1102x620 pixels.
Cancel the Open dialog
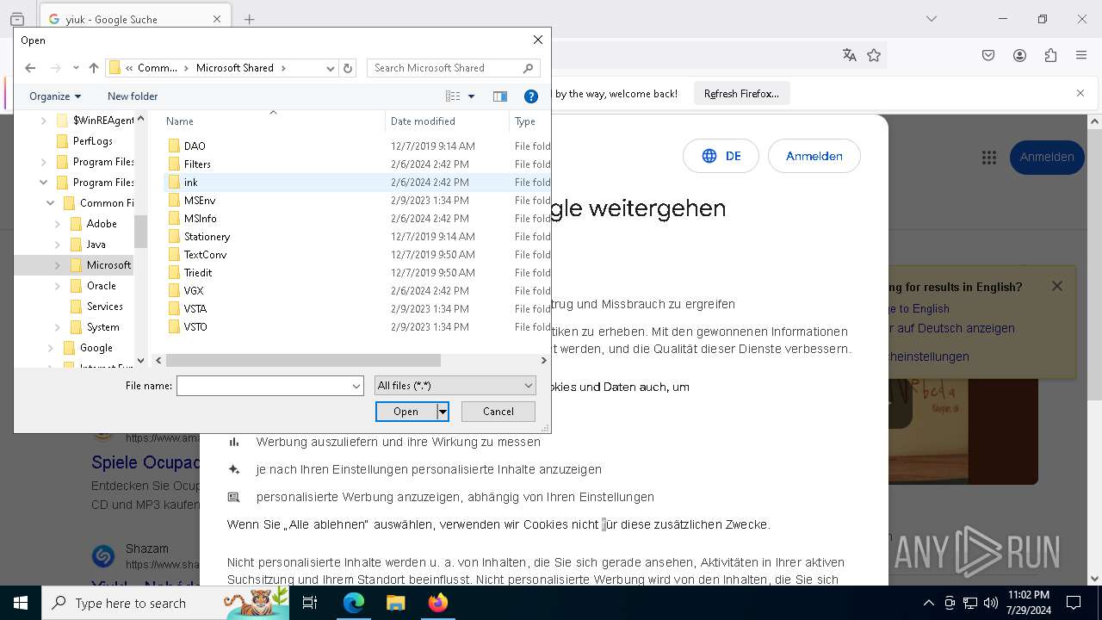[498, 412]
